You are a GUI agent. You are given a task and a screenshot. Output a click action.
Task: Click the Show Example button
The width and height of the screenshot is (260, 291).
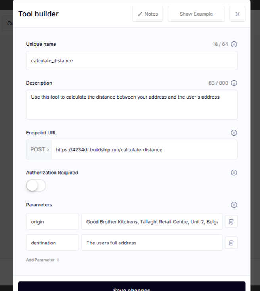196,14
